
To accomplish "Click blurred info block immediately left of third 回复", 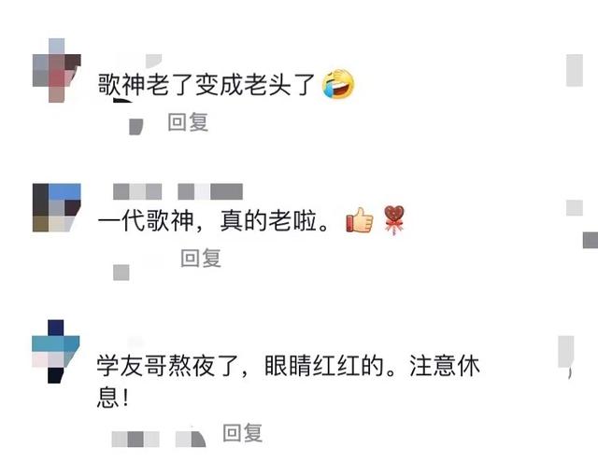I will click(x=191, y=439).
